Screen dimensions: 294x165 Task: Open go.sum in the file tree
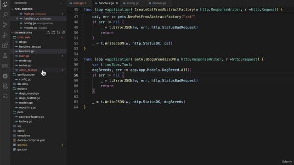click(22, 149)
